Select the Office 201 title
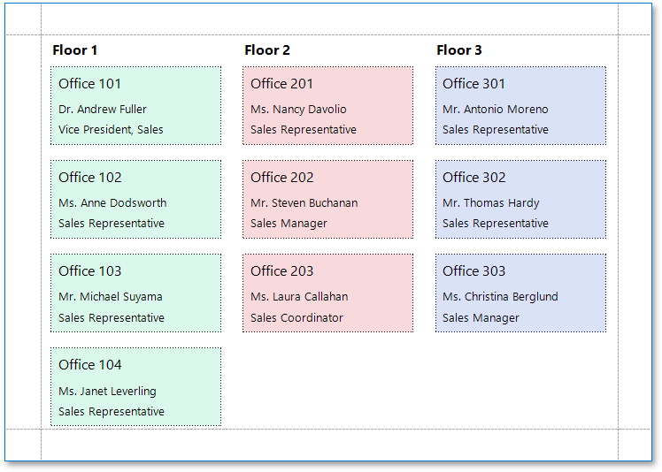The width and height of the screenshot is (662, 472). pyautogui.click(x=281, y=84)
